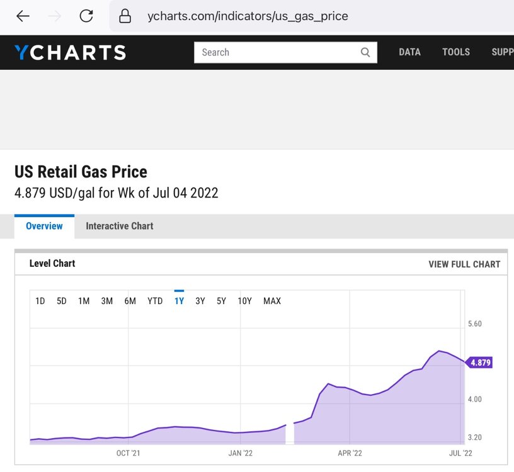Screen dimensions: 514x472
Task: Click the padlock site security icon
Action: pos(125,16)
